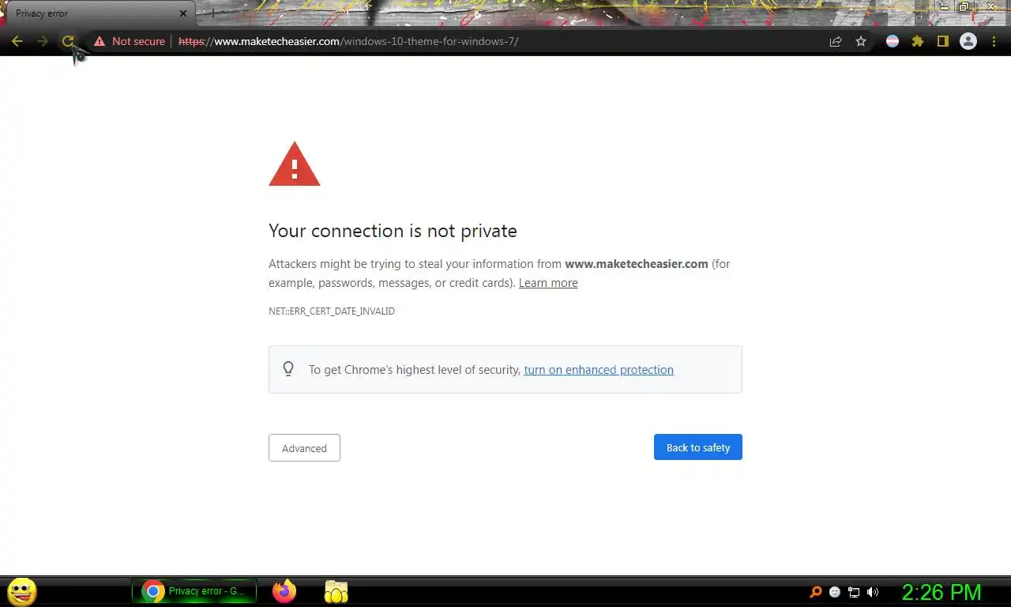This screenshot has height=607, width=1011.
Task: Select the Chrome Privacy error taskbar item
Action: 194,591
